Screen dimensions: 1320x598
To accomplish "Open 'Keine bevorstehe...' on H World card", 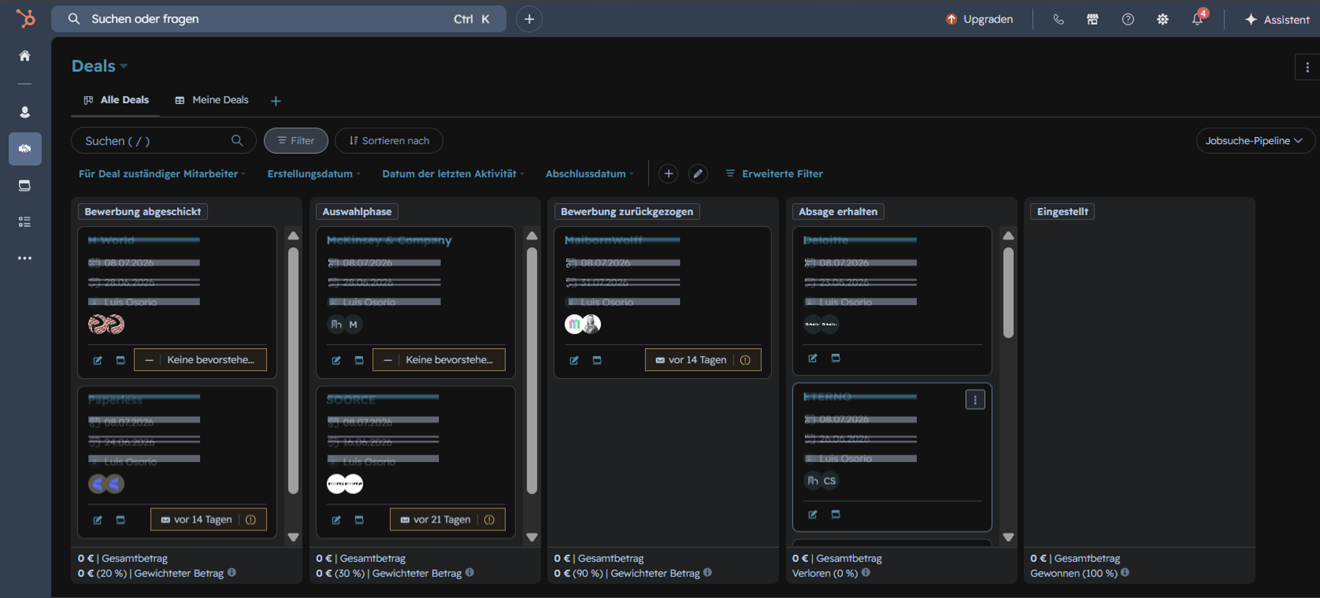I will click(x=200, y=360).
